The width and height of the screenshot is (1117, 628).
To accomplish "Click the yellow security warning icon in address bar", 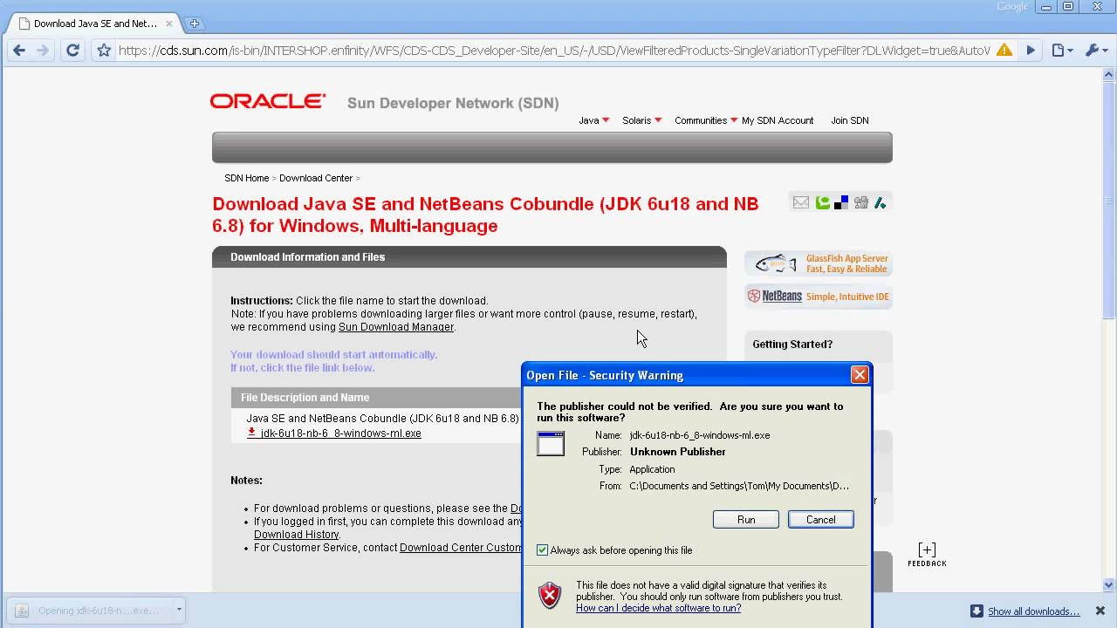I will [x=1004, y=51].
